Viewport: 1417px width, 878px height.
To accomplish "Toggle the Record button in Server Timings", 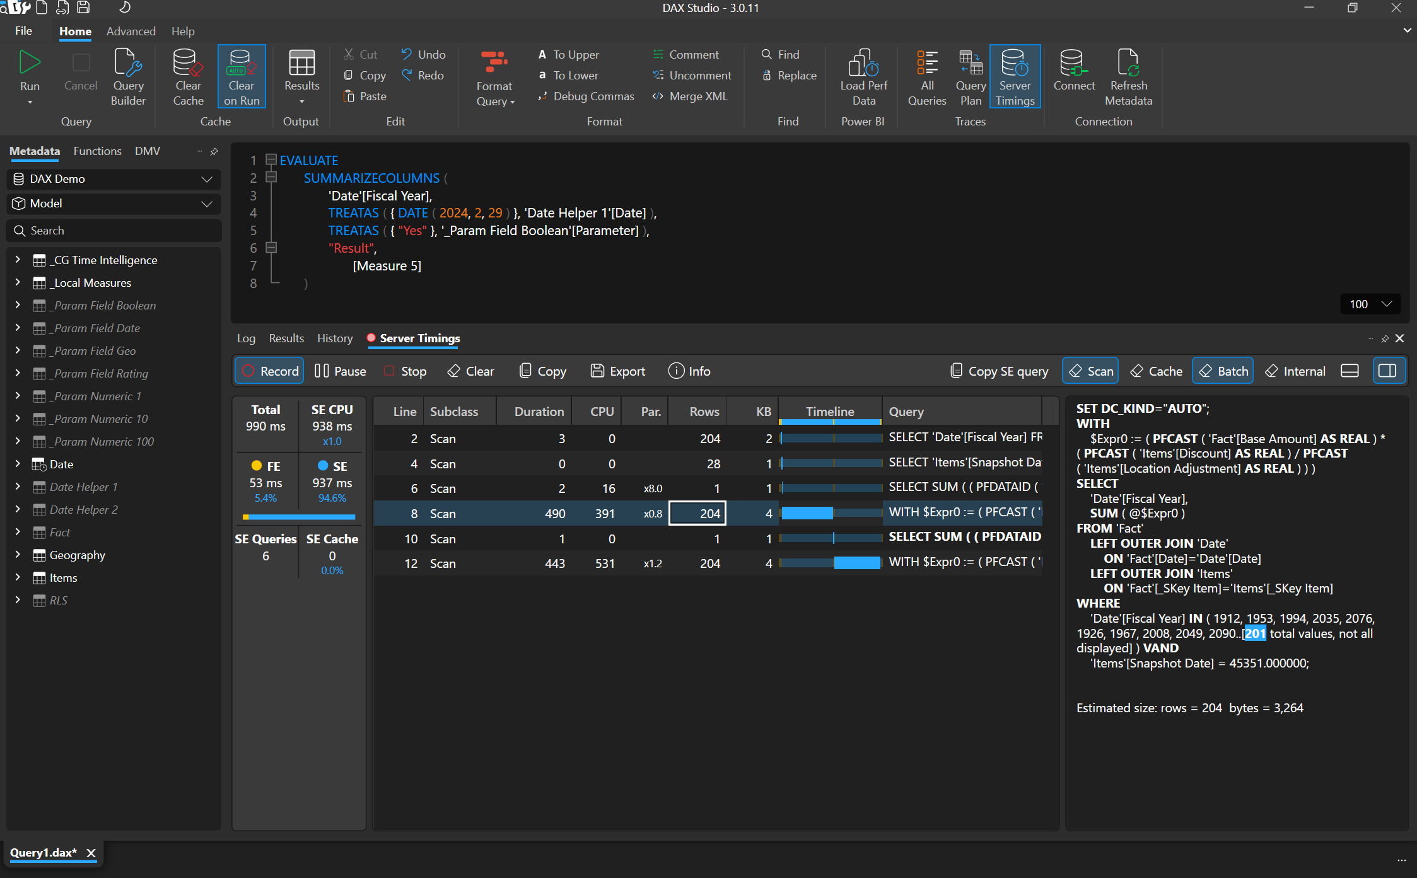I will tap(269, 371).
